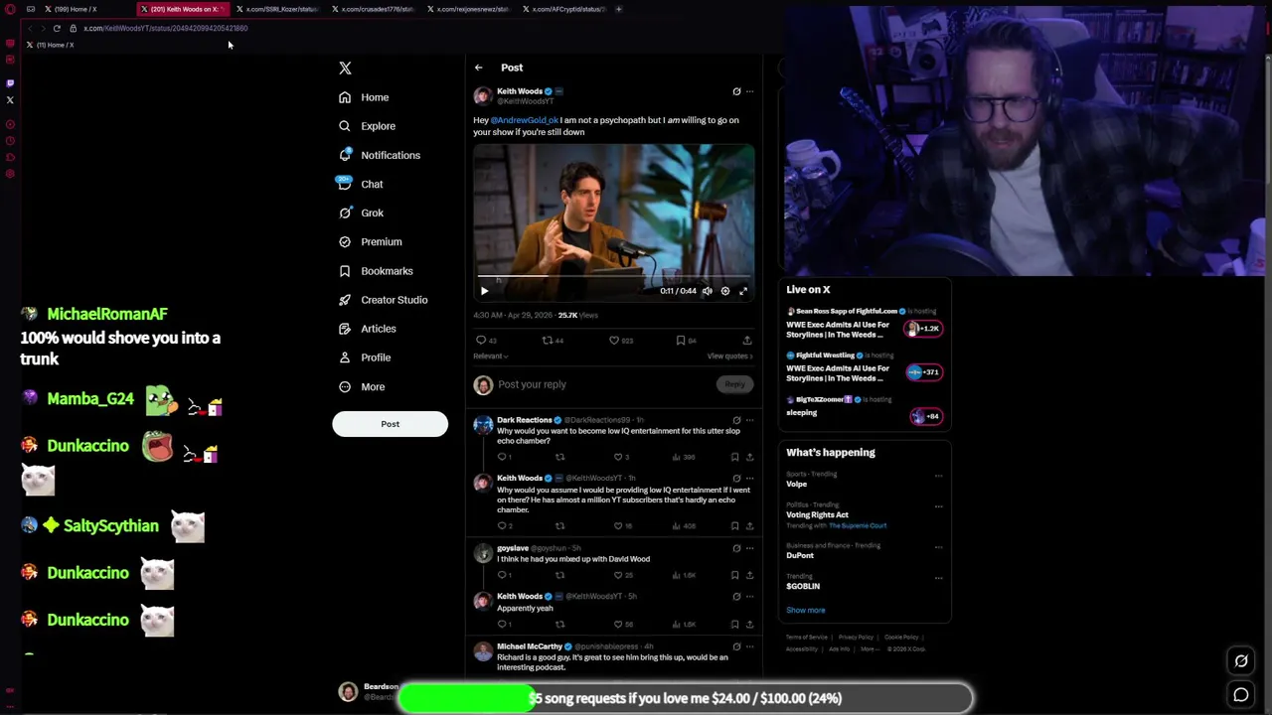Screen dimensions: 1272x715
Task: Seek on the video progress bar
Action: coord(613,276)
